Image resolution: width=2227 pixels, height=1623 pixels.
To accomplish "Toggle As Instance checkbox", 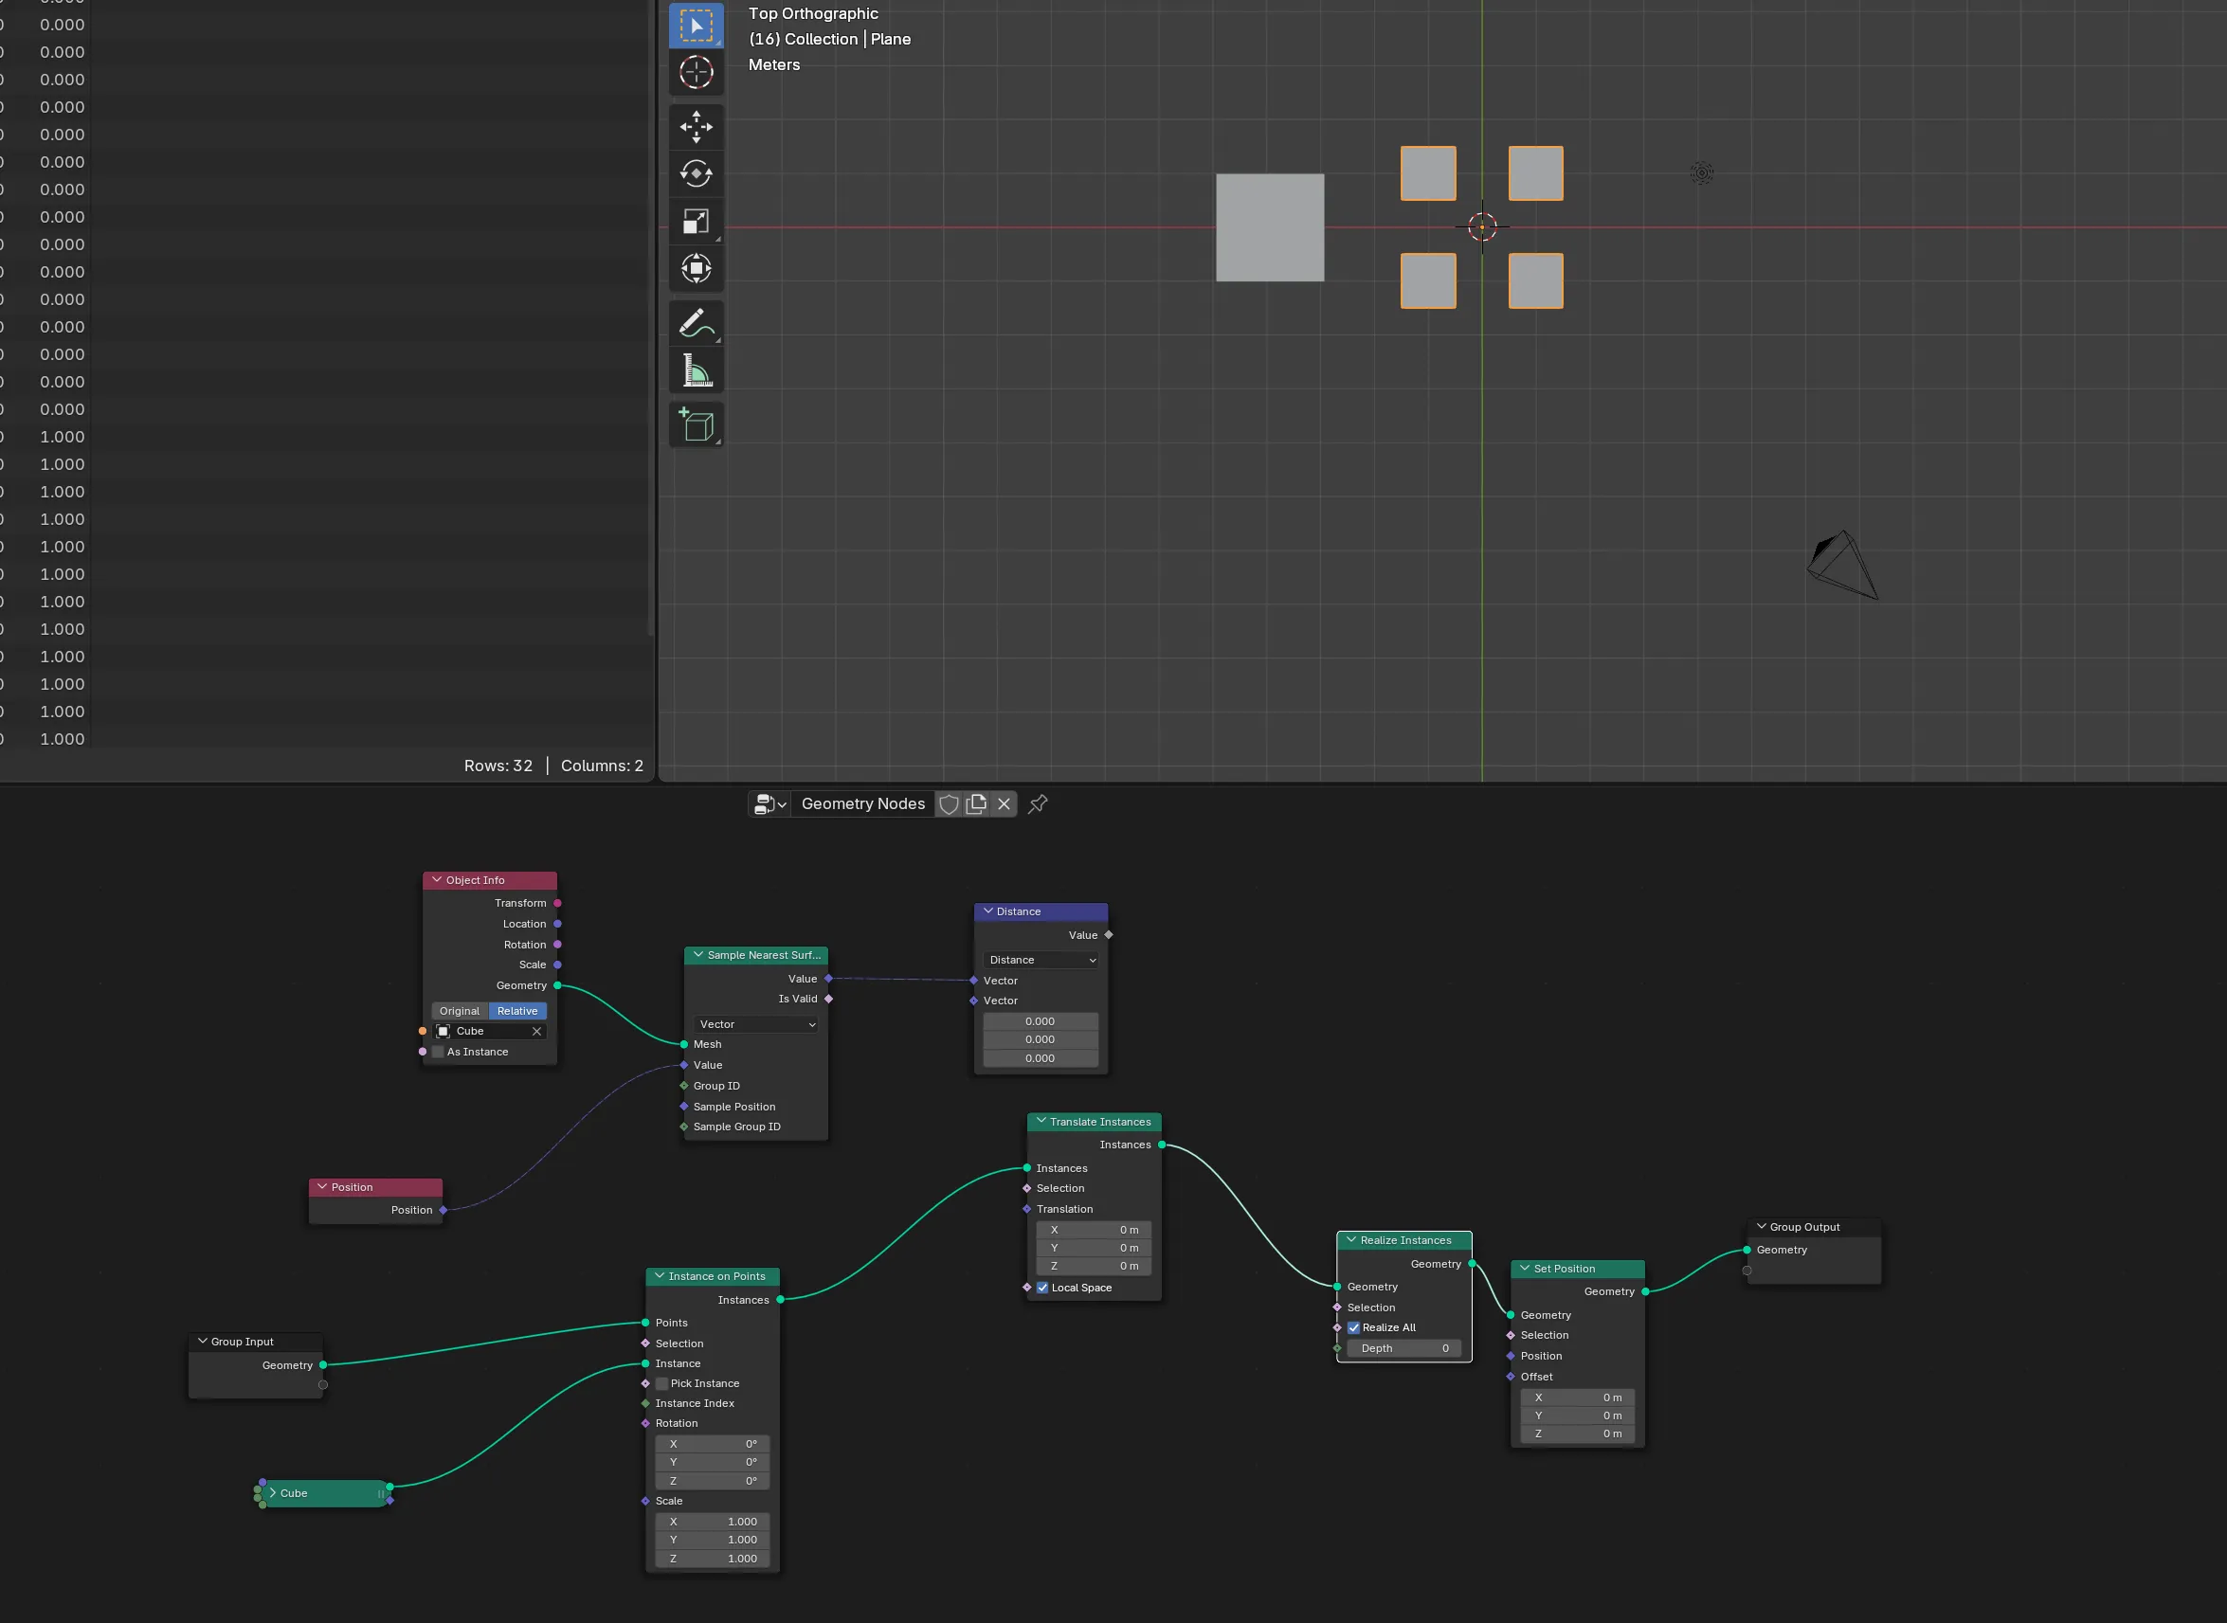I will click(x=438, y=1053).
